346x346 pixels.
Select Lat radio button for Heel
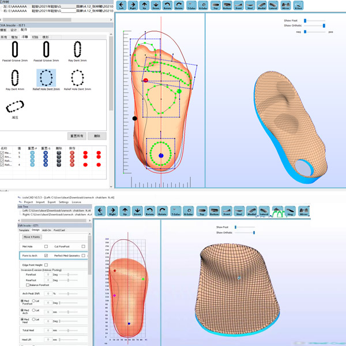(33, 319)
